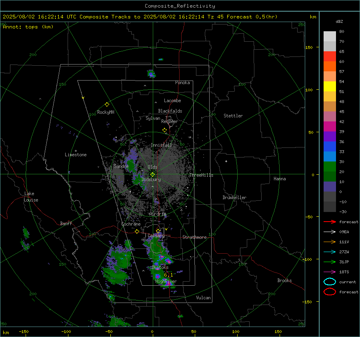Click the Sundre city label
This screenshot has width=360, height=337.
pyautogui.click(x=121, y=166)
